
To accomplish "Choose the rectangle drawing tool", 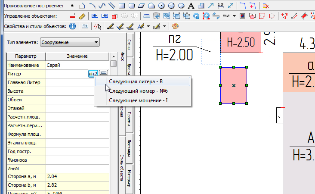I will [121, 6].
